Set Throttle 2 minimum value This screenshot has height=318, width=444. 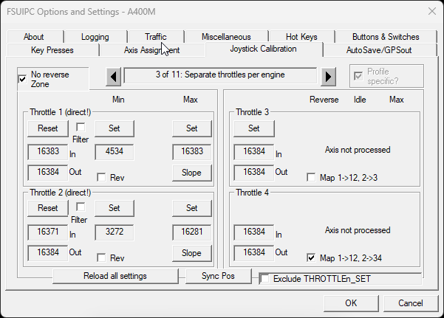coord(115,208)
